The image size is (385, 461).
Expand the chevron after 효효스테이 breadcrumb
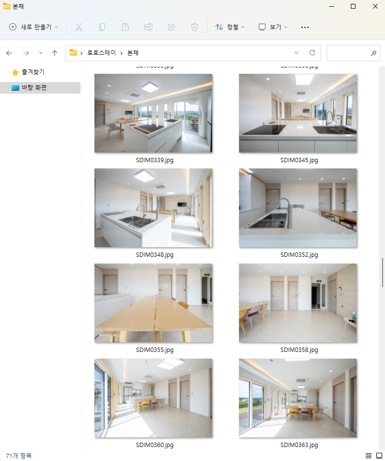[121, 53]
